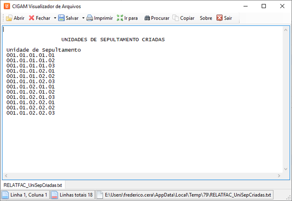Exit the viewer with the Sair red icon
Viewport: 292px width, 201px height.
click(x=219, y=18)
